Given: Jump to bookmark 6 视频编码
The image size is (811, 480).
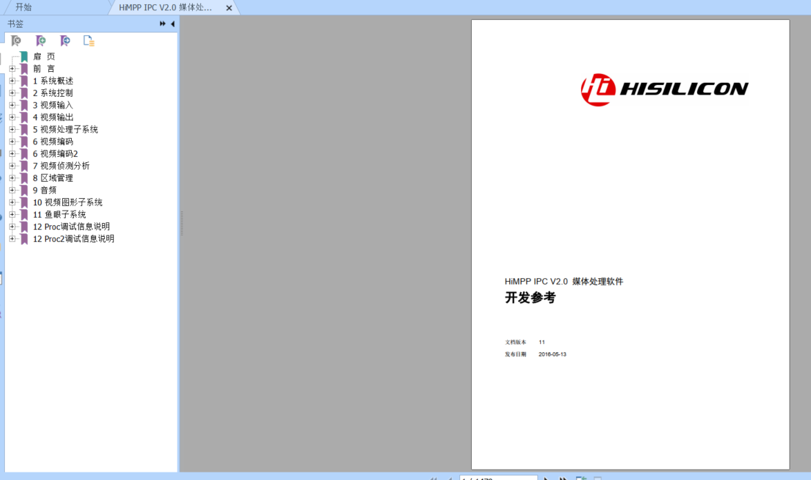Looking at the screenshot, I should [53, 142].
